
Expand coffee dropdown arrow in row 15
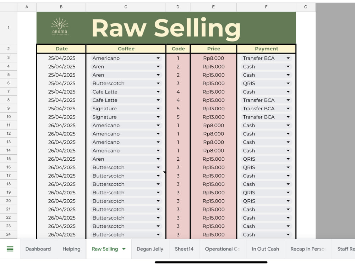click(158, 159)
